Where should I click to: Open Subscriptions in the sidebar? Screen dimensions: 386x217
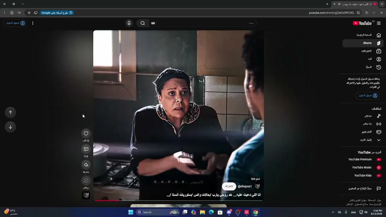tap(363, 51)
